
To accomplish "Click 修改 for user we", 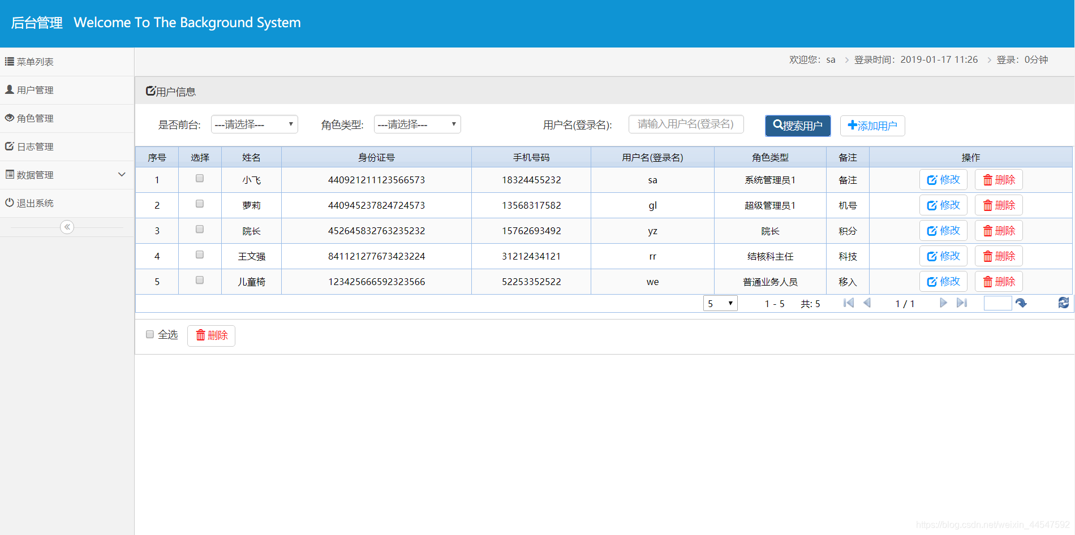I will (x=943, y=282).
